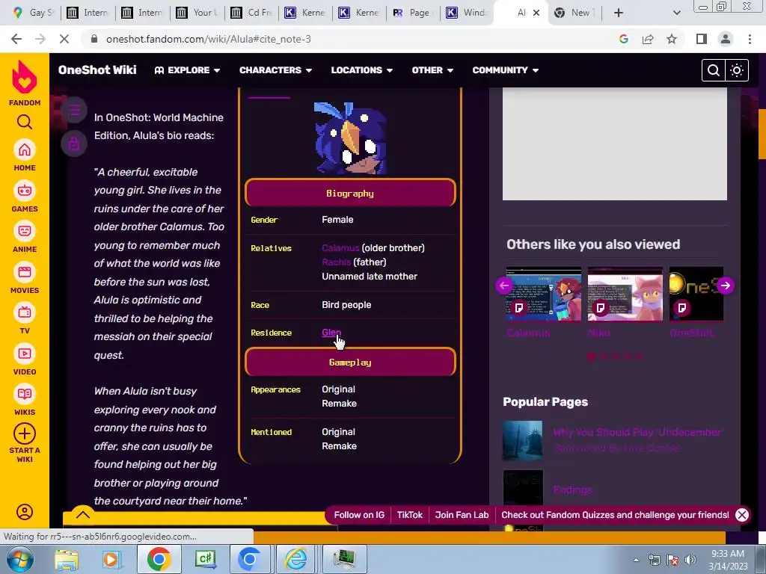This screenshot has width=766, height=574.
Task: Show hidden system tray icons
Action: click(636, 560)
